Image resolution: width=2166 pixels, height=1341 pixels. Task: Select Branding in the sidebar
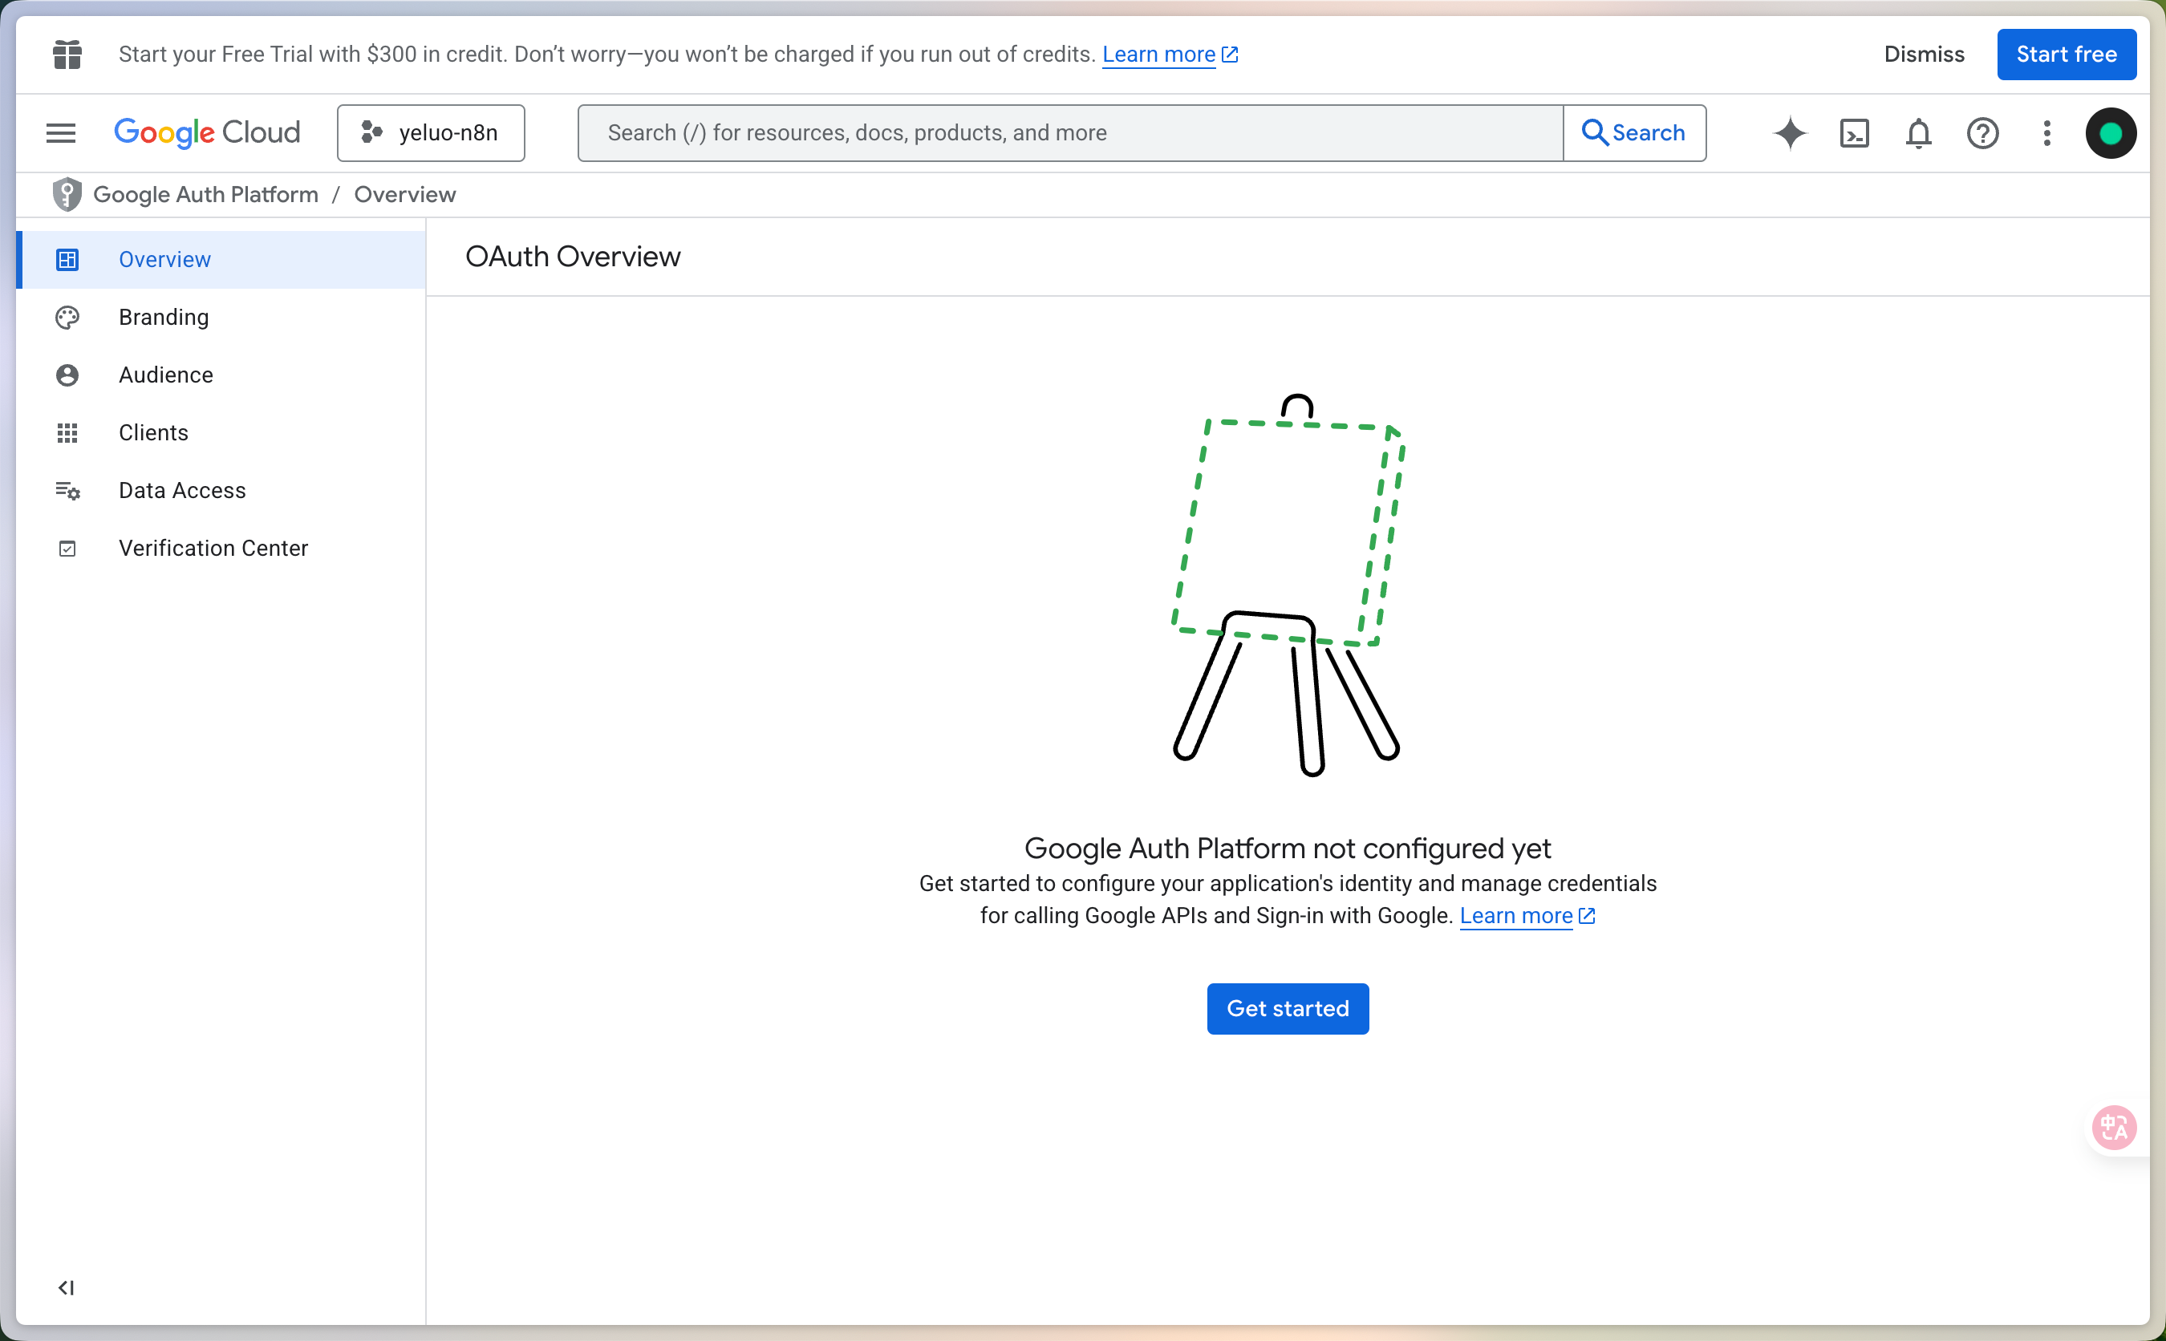tap(164, 318)
